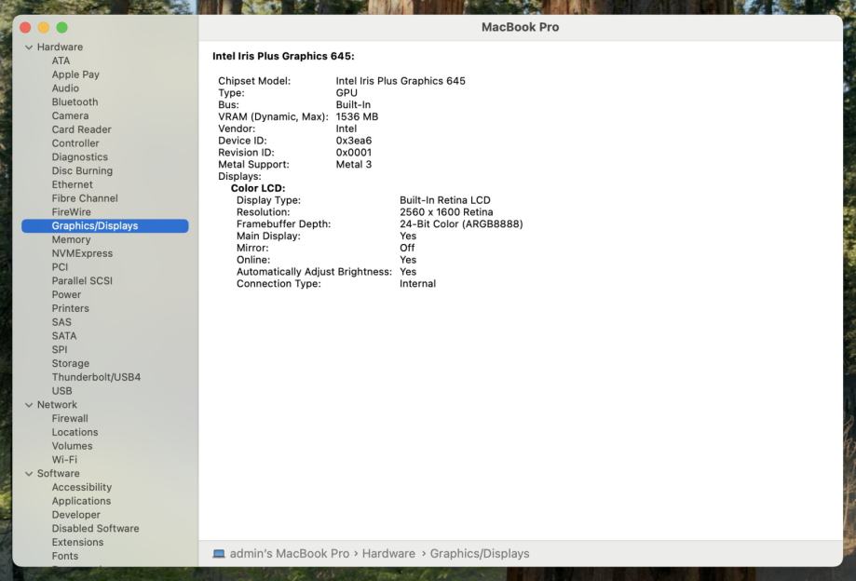Screen dimensions: 856x581
Task: Open Firewall under Network
Action: pos(70,418)
